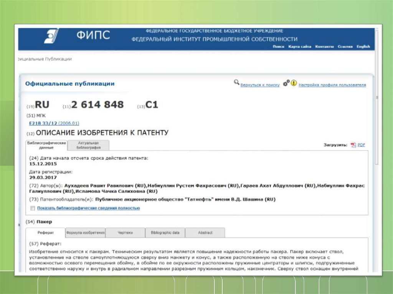Open the Карта сайта header link
393x294 pixels.
299,47
